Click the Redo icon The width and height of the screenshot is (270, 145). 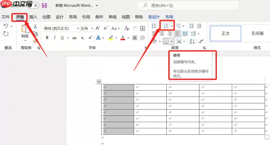[x=6, y=34]
